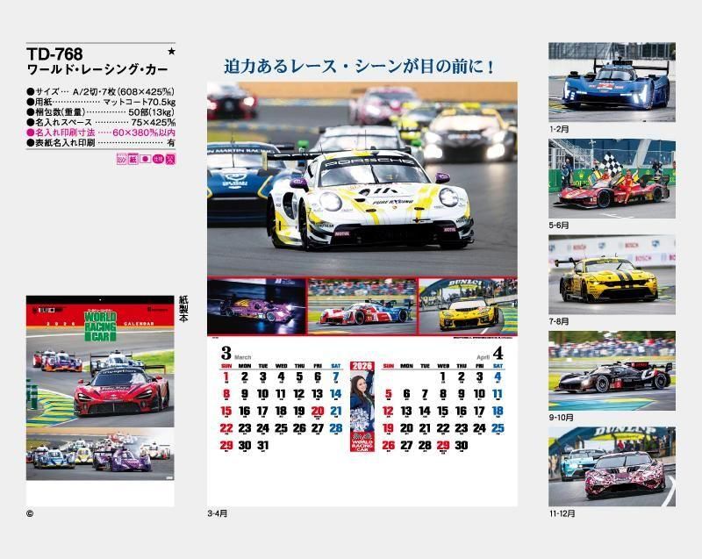Click the headline 迫力あるレース・シーンが目の前に！

point(359,67)
